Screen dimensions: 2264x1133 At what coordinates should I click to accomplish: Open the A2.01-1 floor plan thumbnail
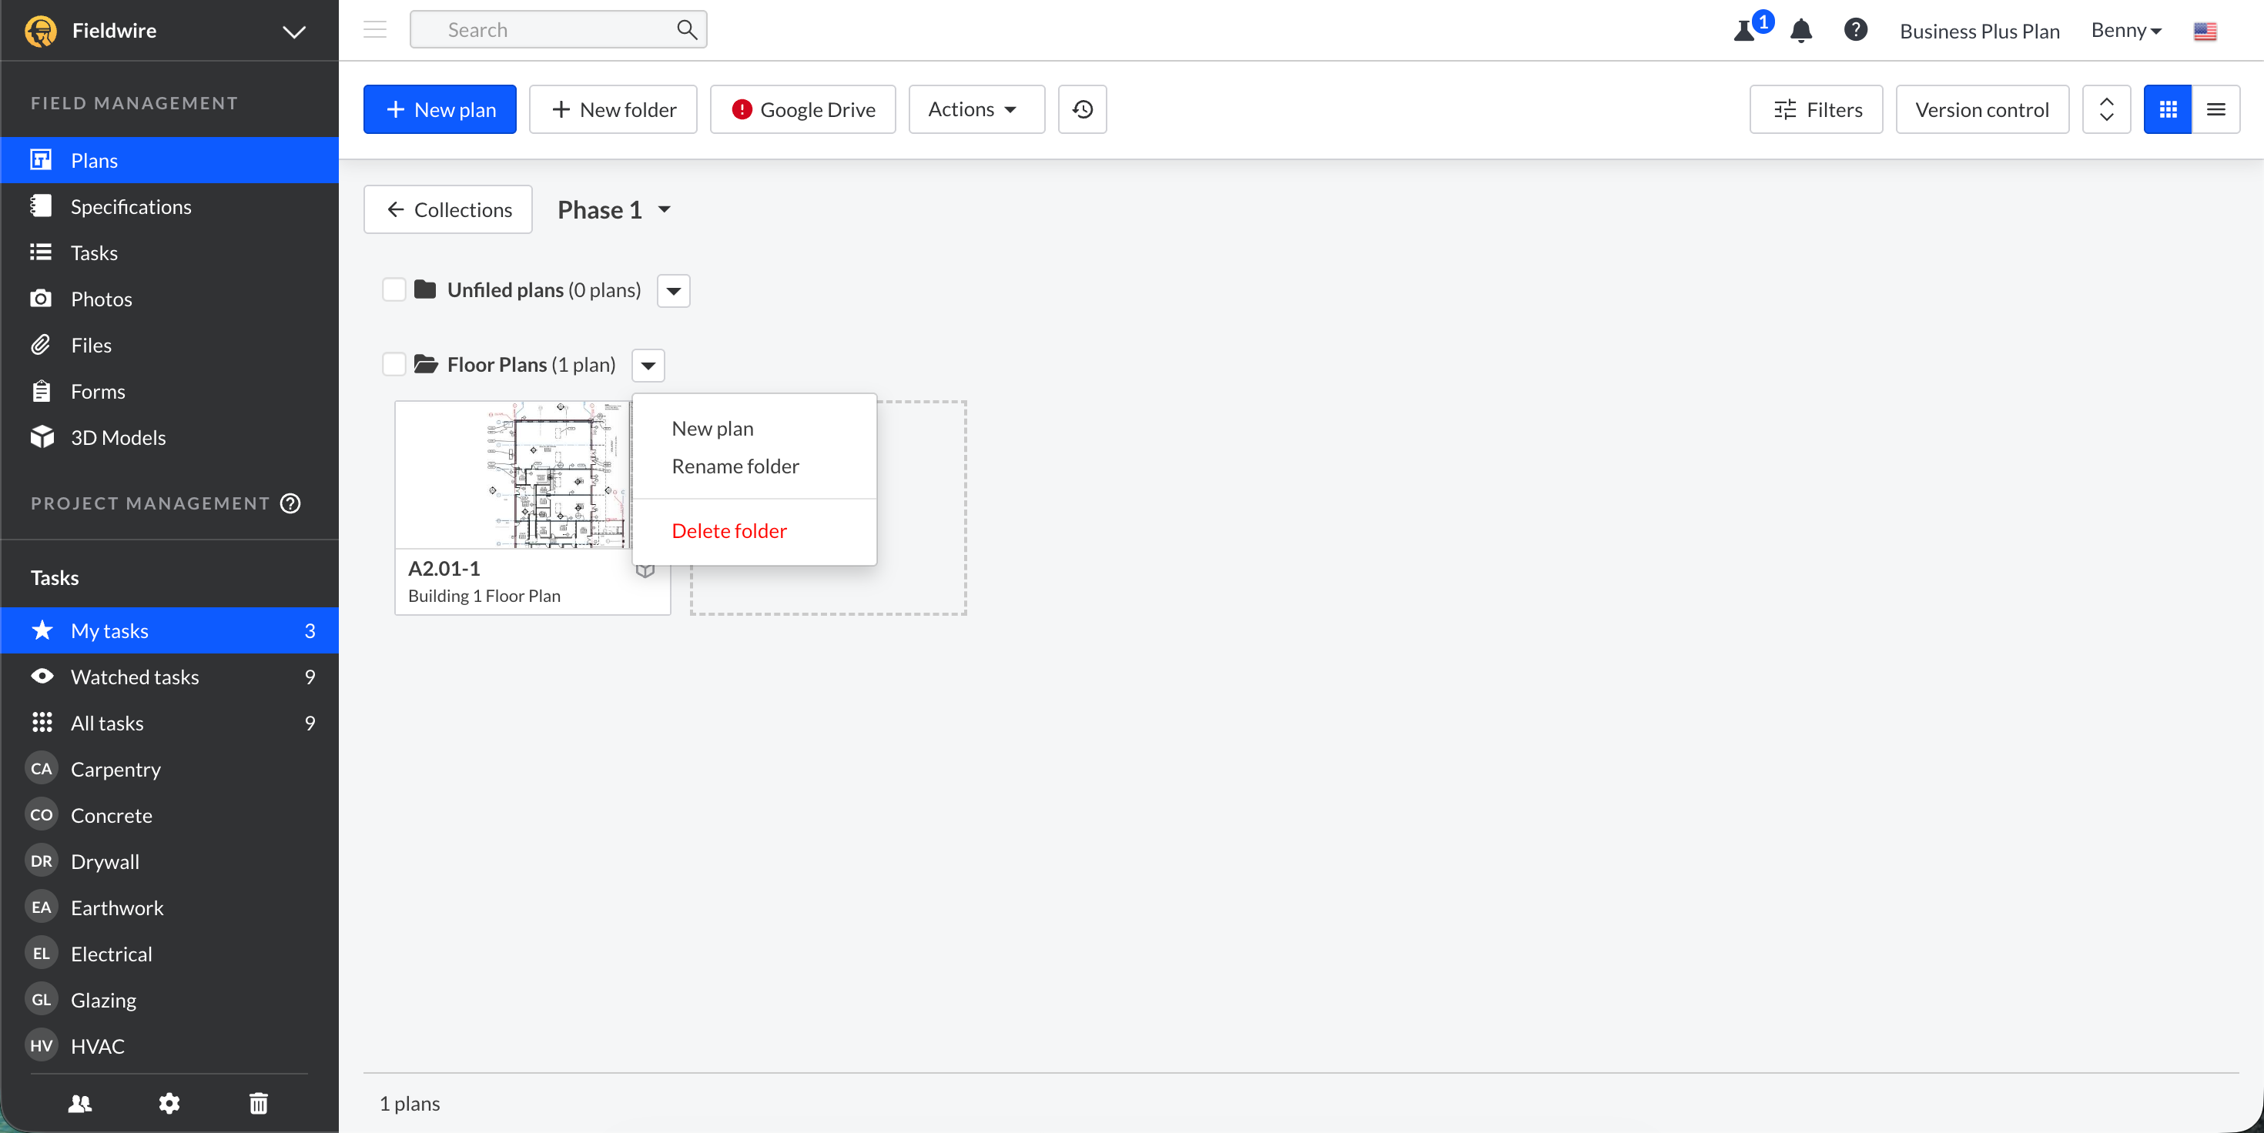[x=514, y=475]
